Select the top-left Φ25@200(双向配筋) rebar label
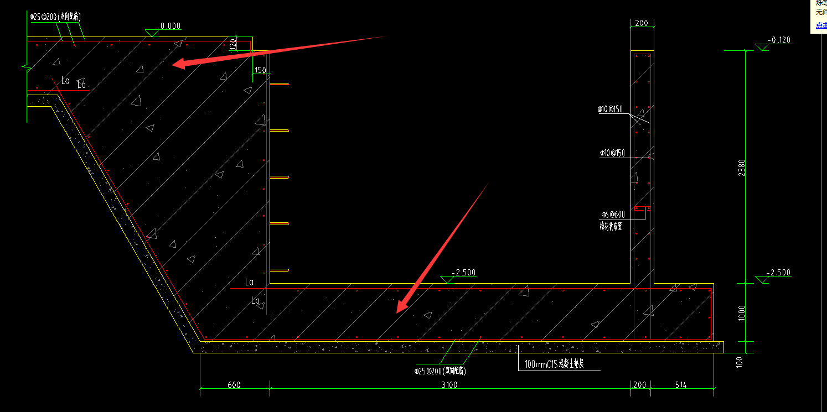827x412 pixels. [55, 17]
